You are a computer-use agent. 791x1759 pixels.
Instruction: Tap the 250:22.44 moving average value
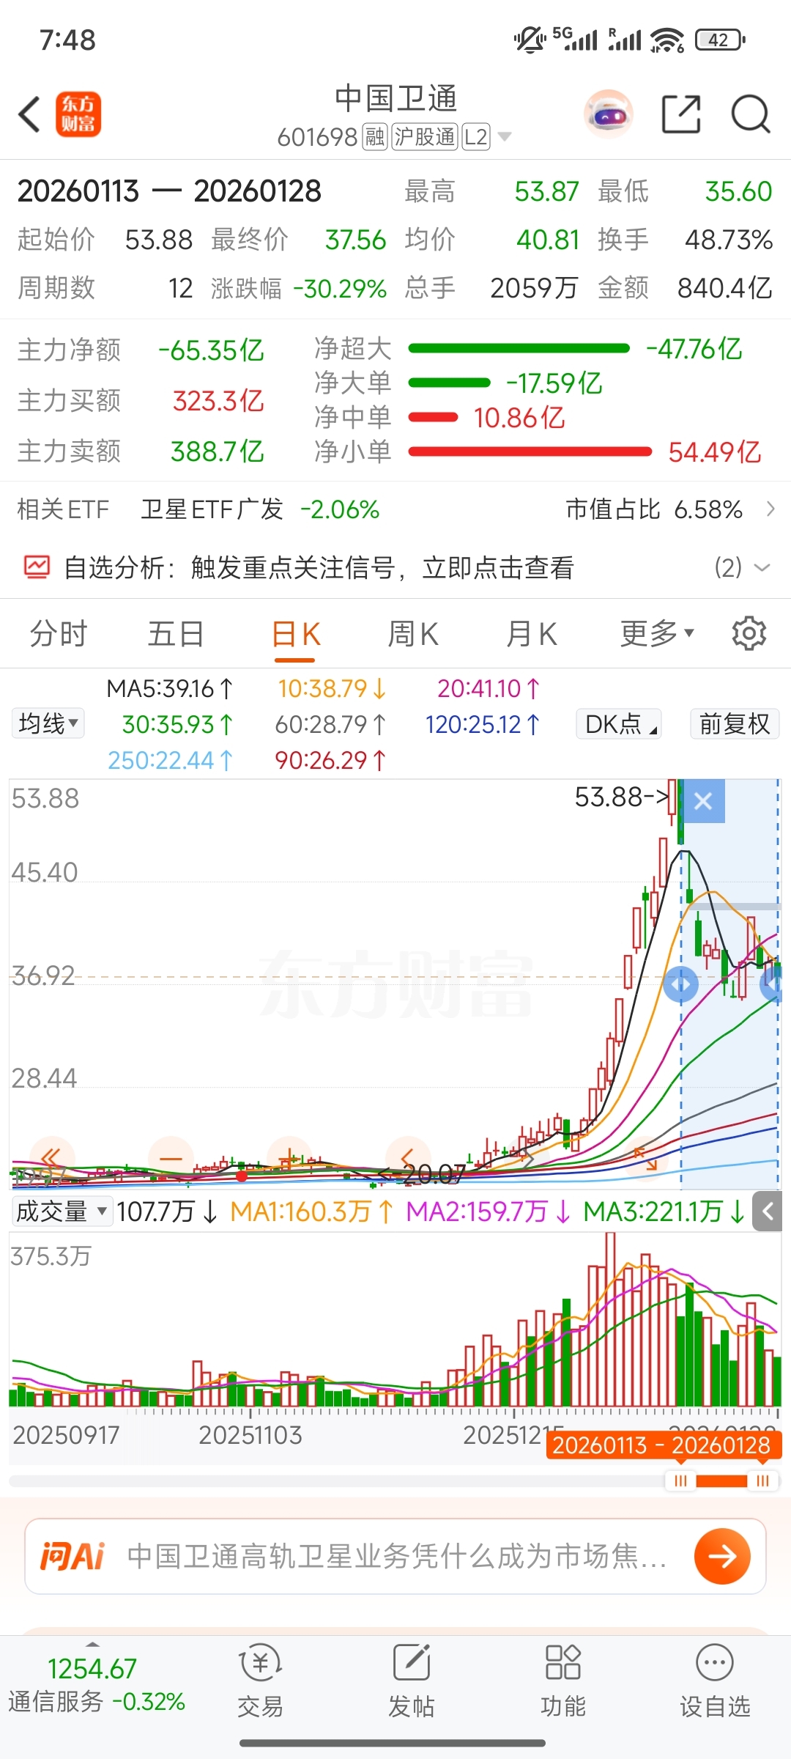[x=170, y=760]
